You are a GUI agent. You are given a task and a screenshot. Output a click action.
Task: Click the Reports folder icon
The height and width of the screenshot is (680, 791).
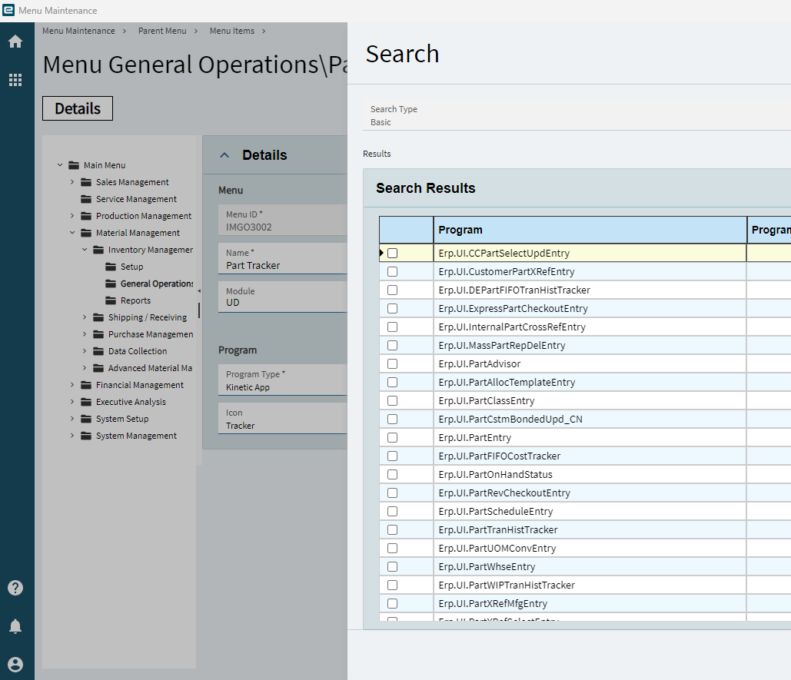pyautogui.click(x=111, y=300)
